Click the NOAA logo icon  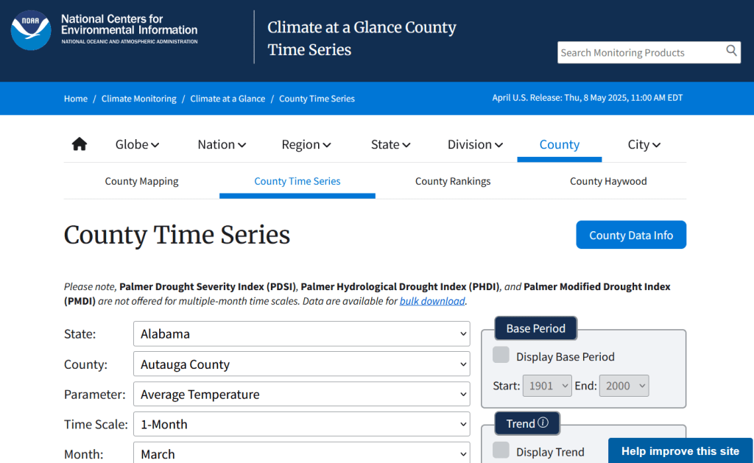[31, 30]
